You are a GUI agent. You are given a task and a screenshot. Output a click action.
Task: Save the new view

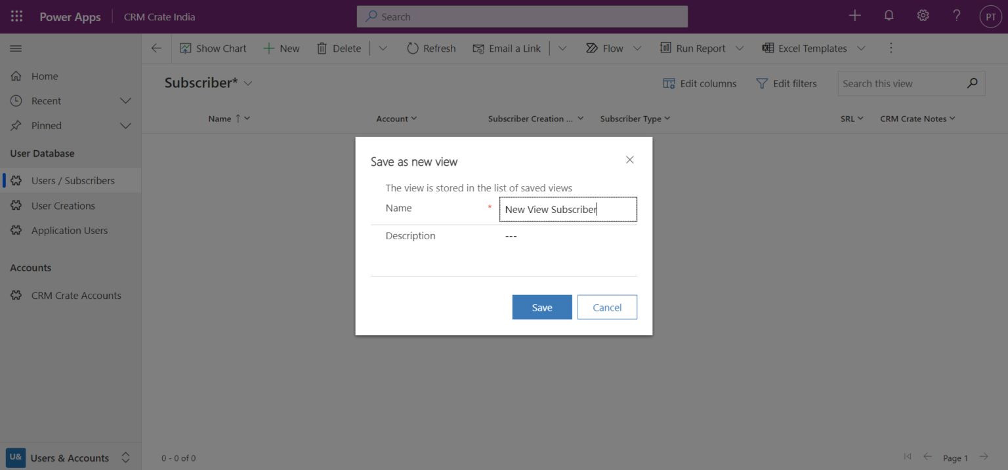[542, 307]
